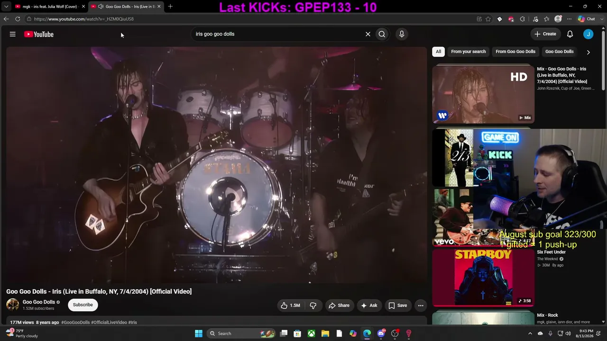
Task: Open the Starboy video thumbnail
Action: [483, 278]
